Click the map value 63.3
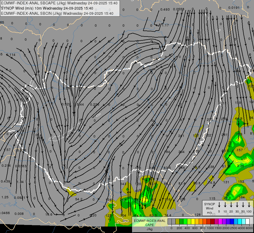254x233 pixels. (153, 215)
